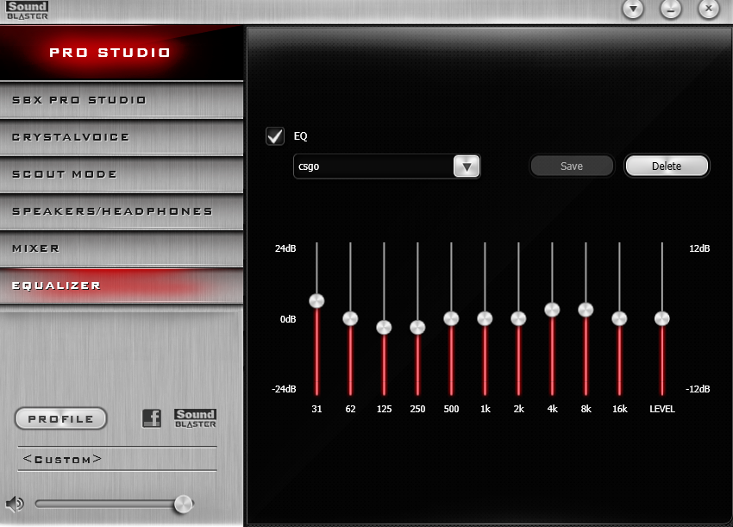The height and width of the screenshot is (527, 733).
Task: Open the Facebook icon link
Action: pos(152,418)
